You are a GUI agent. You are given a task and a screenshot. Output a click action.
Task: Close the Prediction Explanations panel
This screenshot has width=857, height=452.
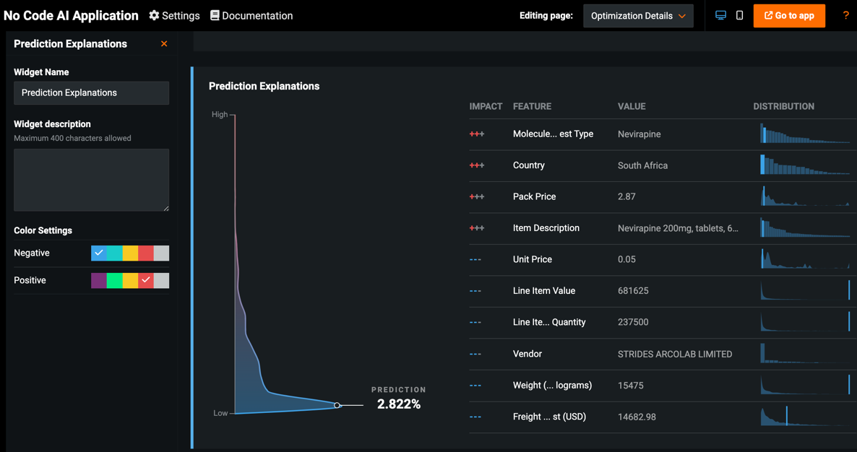tap(164, 44)
